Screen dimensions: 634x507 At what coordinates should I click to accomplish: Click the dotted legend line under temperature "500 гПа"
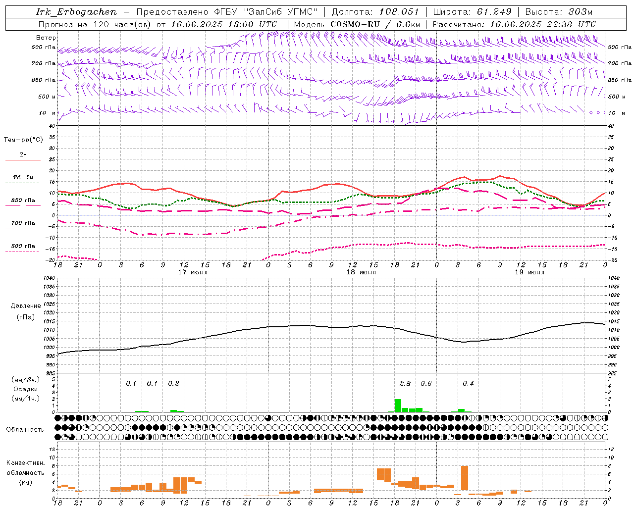pos(22,252)
